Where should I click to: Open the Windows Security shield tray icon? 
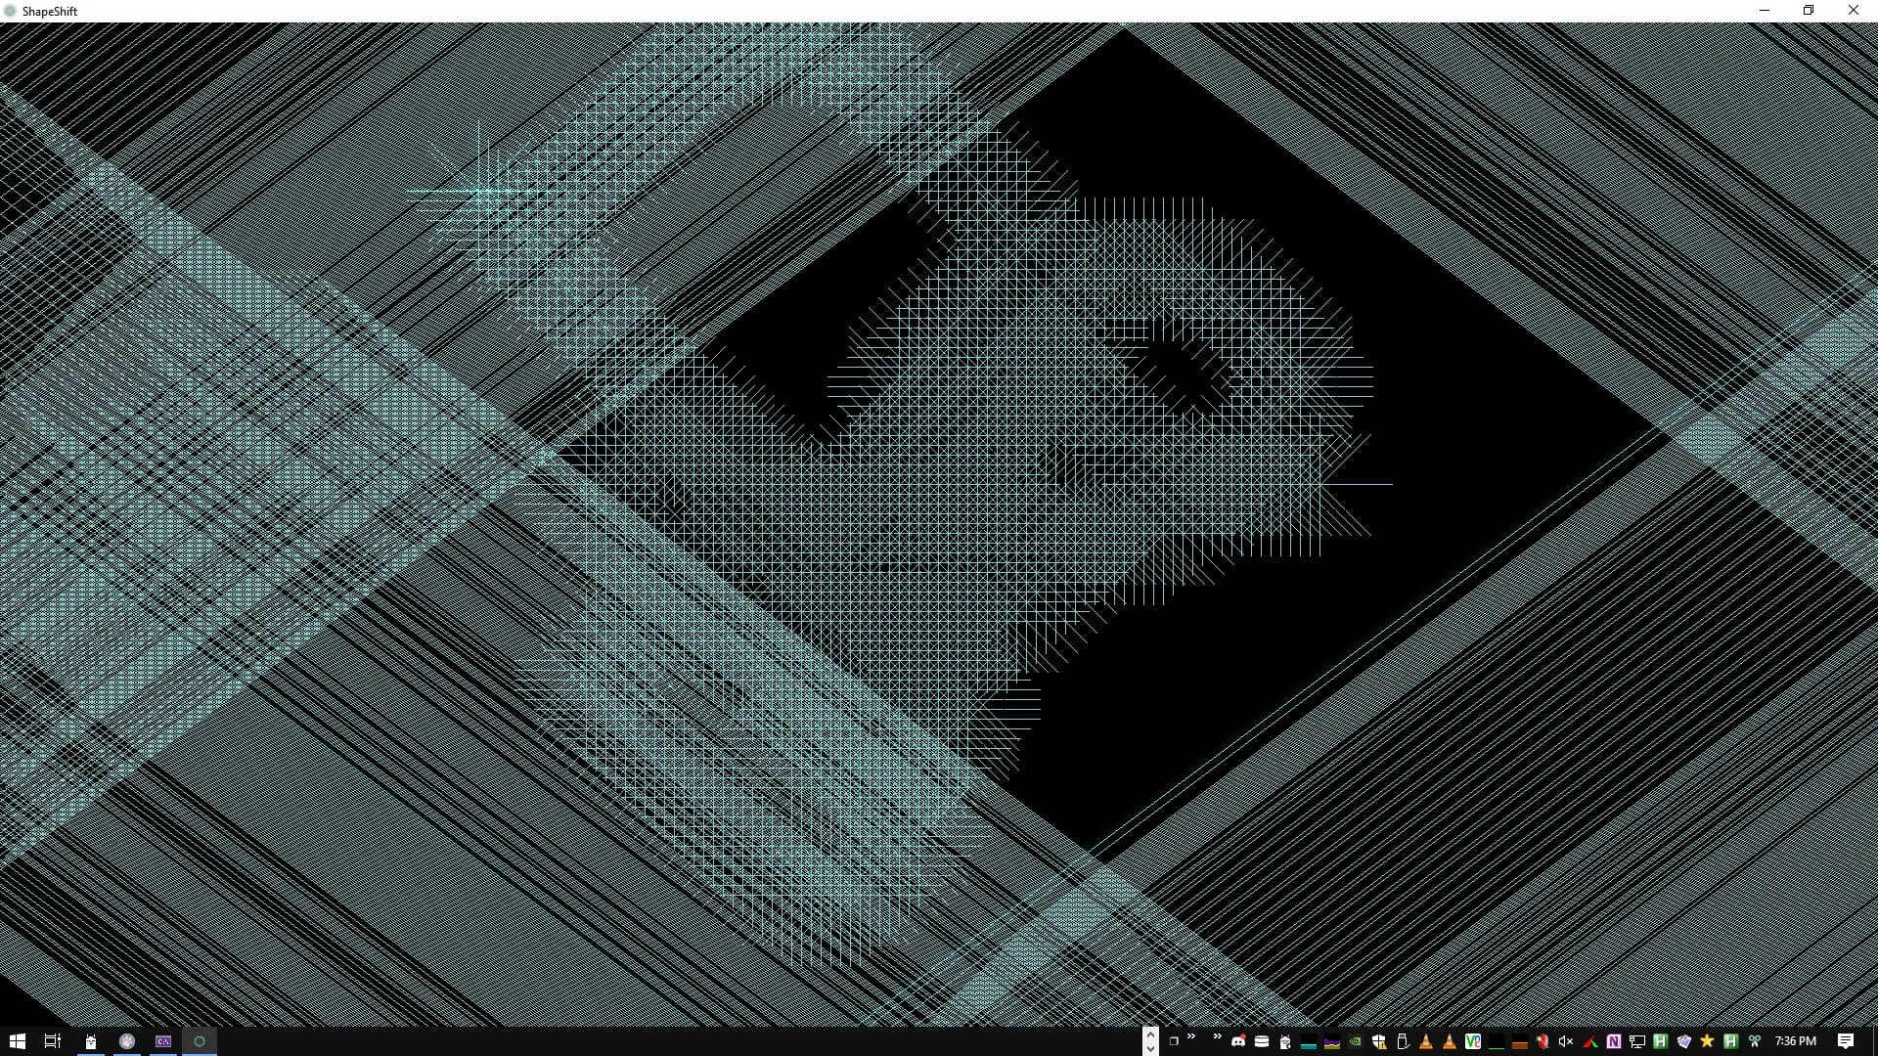[1379, 1041]
